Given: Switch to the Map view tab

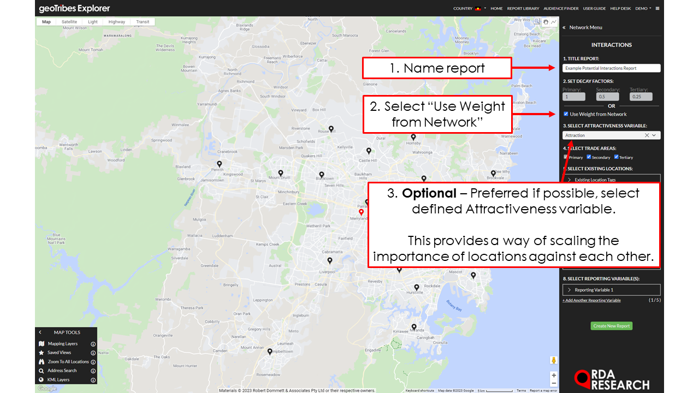Looking at the screenshot, I should pyautogui.click(x=46, y=22).
